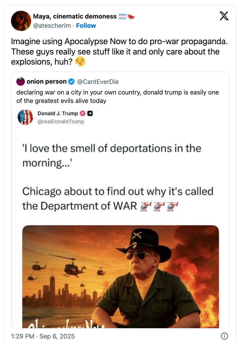Click the info icon at the bottom right
The image size is (241, 343).
(224, 336)
